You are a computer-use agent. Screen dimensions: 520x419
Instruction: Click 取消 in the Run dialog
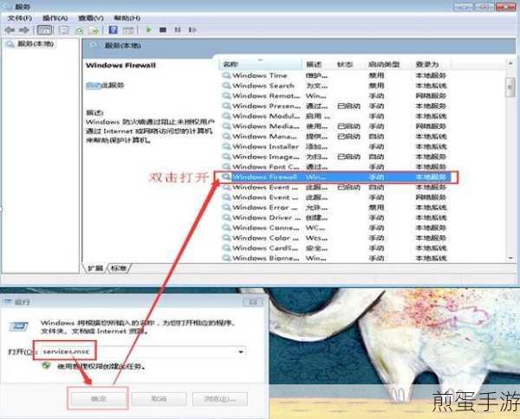coord(159,398)
